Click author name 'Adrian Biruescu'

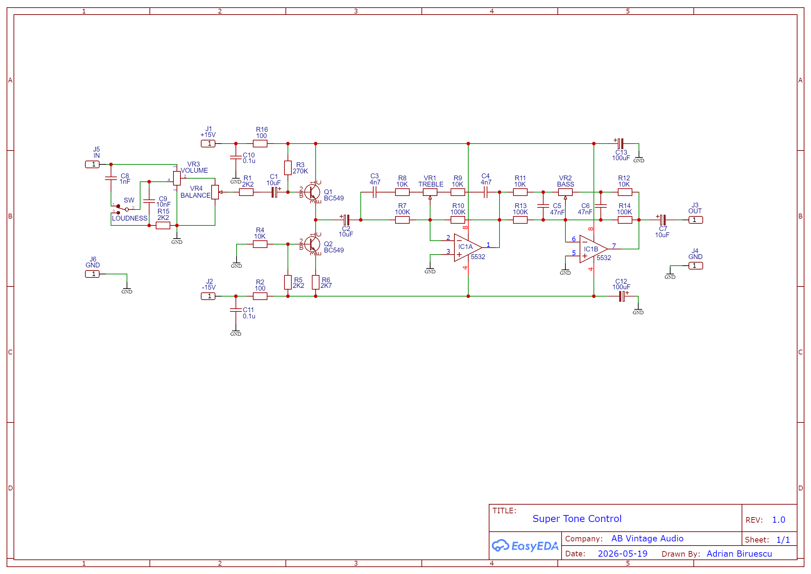pyautogui.click(x=739, y=554)
